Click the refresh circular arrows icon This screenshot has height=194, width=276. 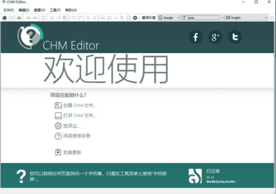(x=43, y=18)
